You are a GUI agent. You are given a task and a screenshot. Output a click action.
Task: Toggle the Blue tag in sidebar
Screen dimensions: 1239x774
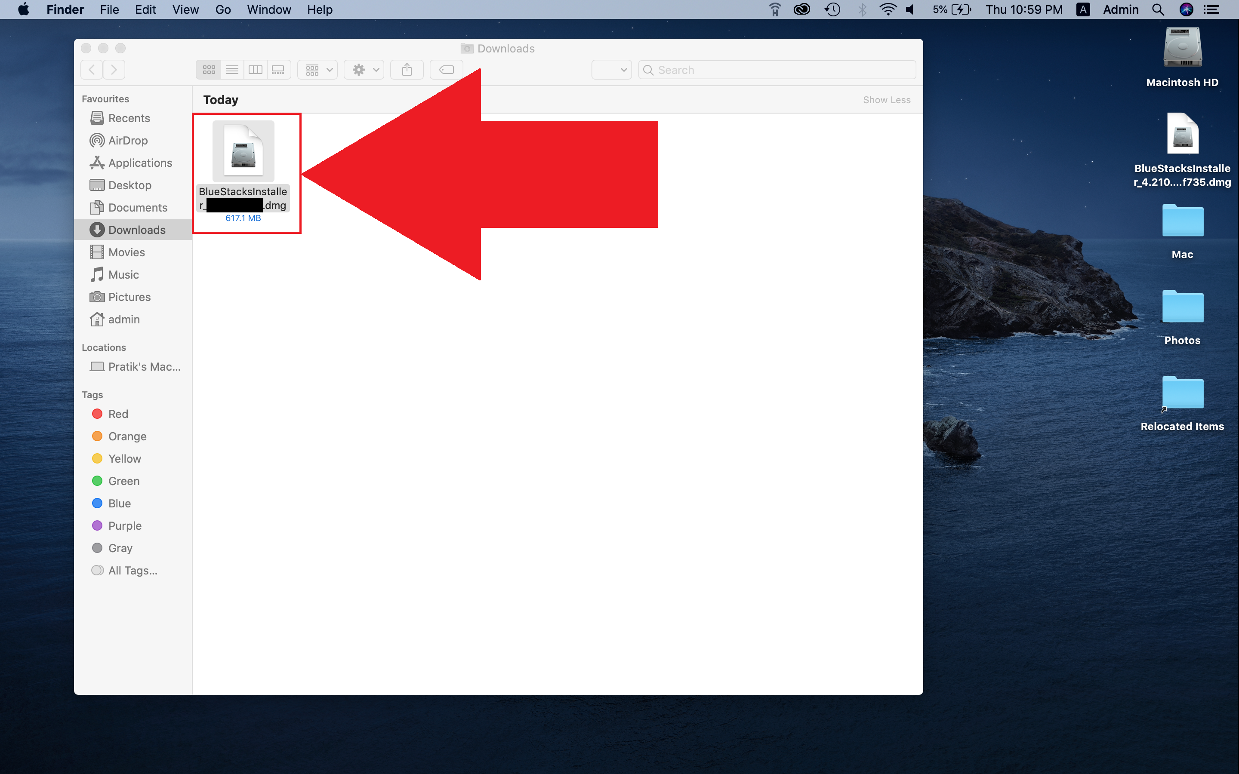click(x=120, y=503)
